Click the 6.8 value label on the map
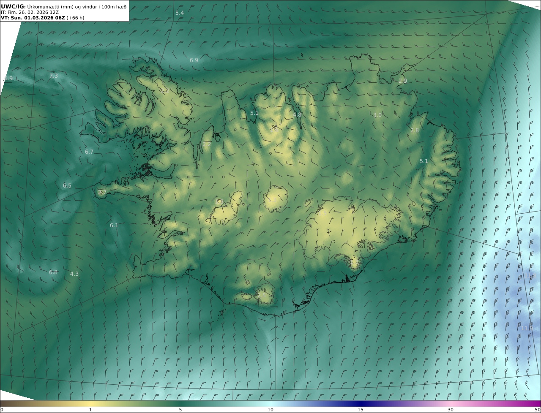The image size is (541, 413). point(53,272)
